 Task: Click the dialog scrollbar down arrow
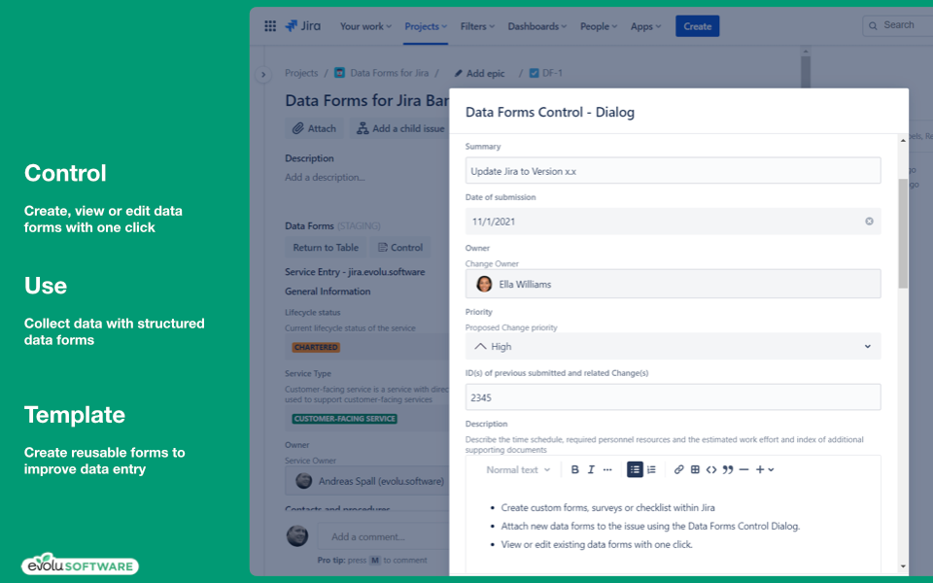point(903,566)
